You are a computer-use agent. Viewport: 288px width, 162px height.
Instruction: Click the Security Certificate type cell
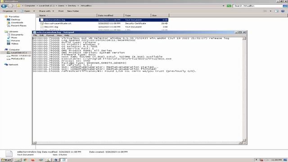(135, 23)
